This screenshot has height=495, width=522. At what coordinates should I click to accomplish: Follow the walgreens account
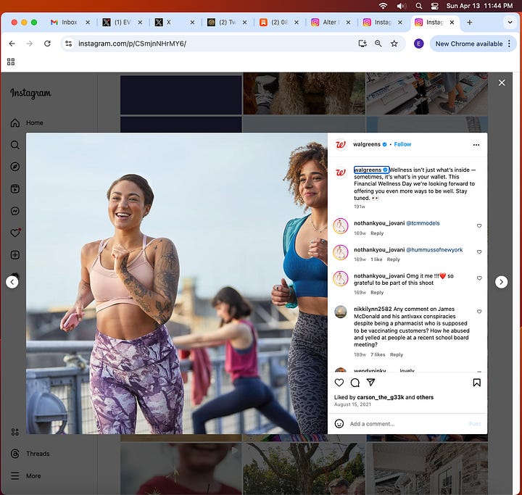402,144
